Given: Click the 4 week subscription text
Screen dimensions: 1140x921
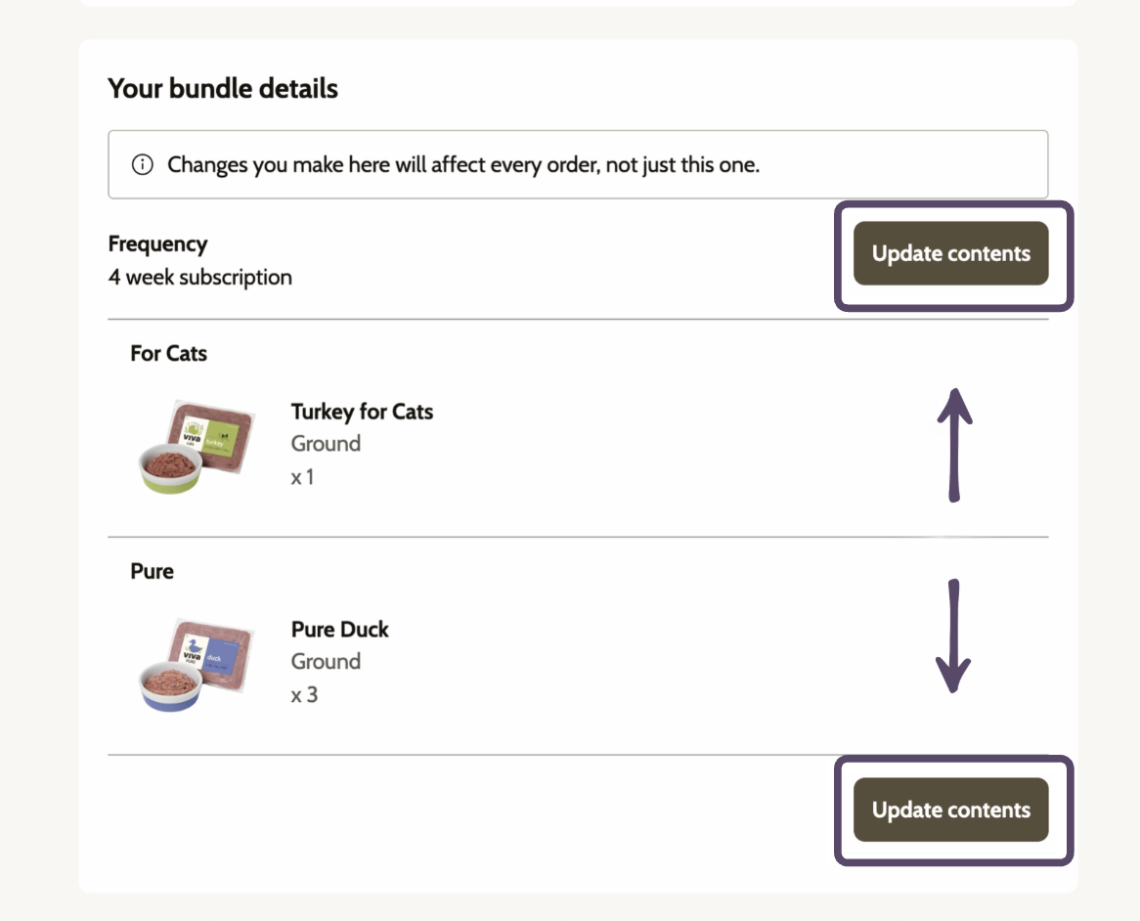Looking at the screenshot, I should (x=199, y=277).
